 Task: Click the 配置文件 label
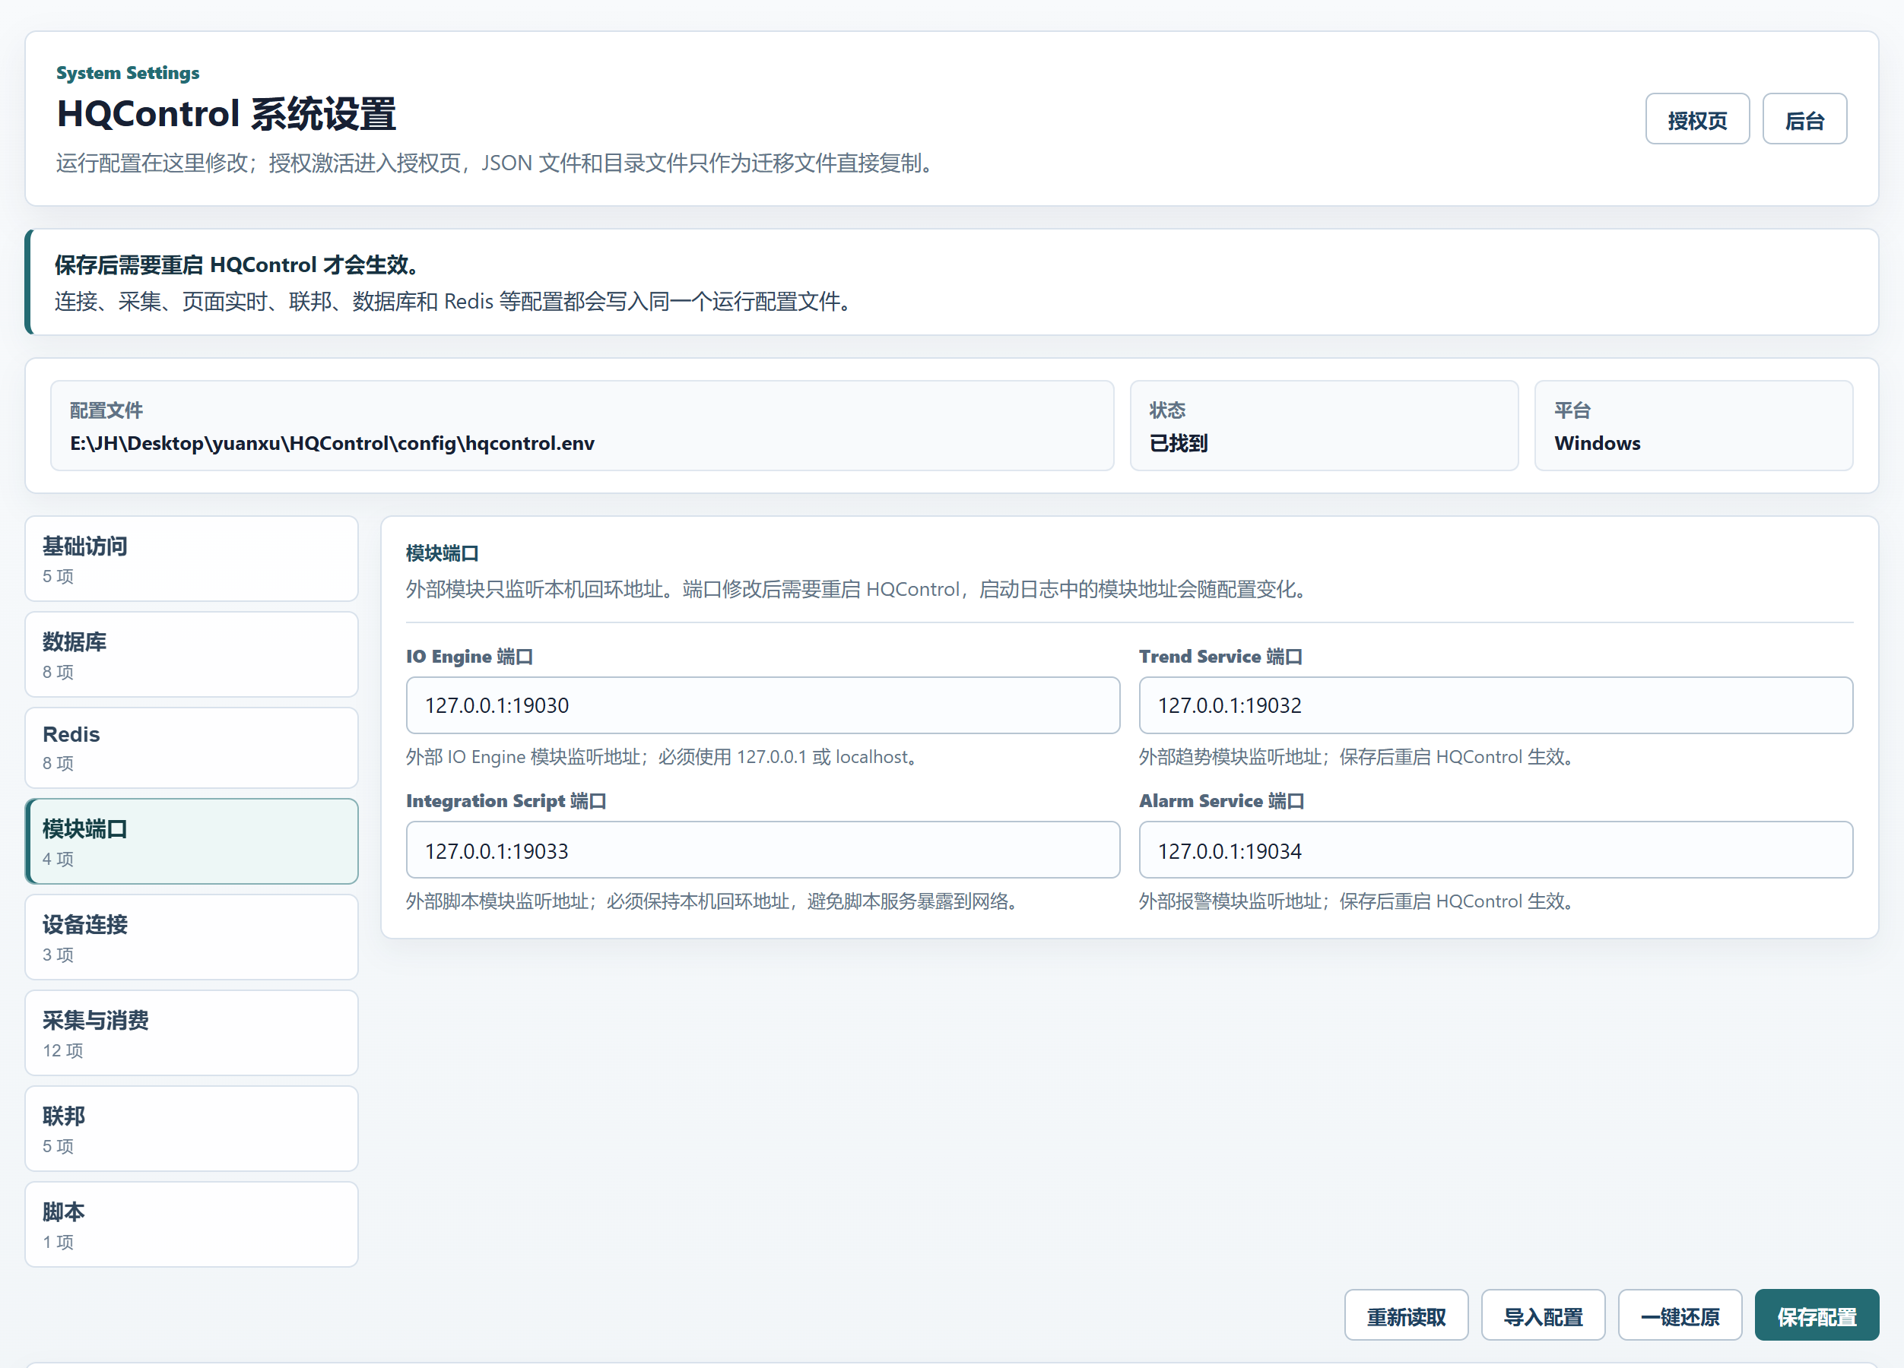(106, 410)
